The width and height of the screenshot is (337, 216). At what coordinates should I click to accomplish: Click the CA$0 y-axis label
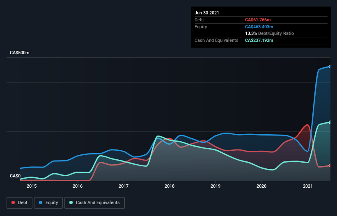click(15, 176)
